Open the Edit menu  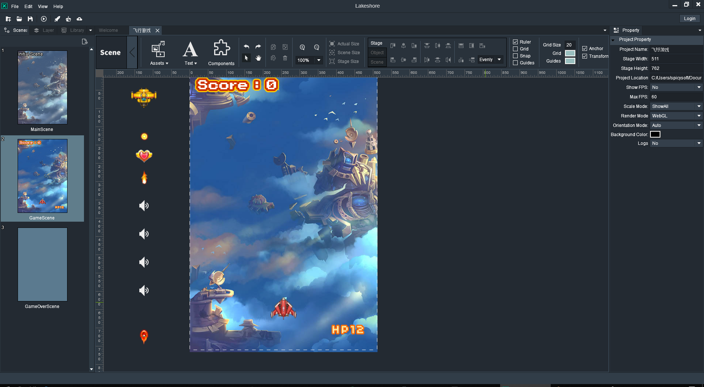pyautogui.click(x=28, y=6)
